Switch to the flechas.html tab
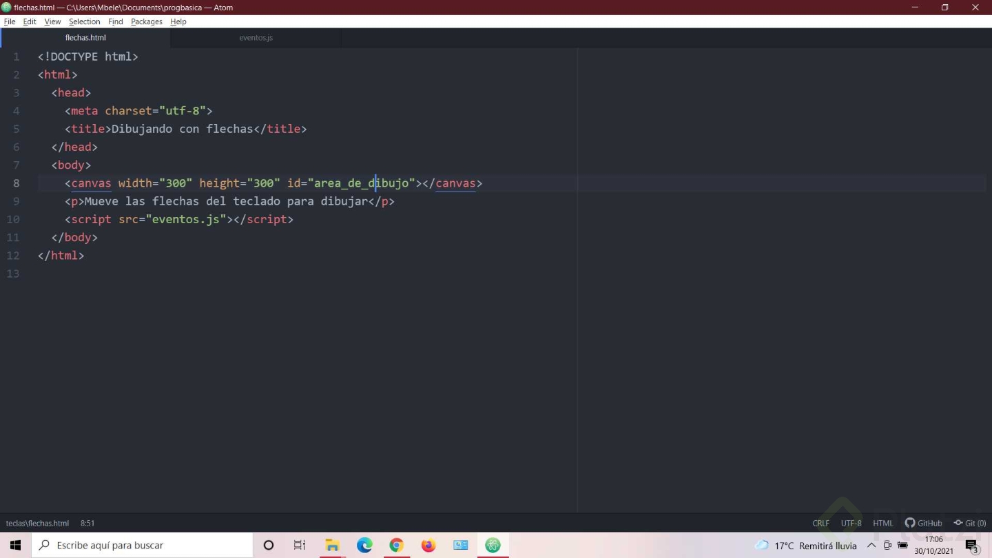992x558 pixels. [x=85, y=38]
